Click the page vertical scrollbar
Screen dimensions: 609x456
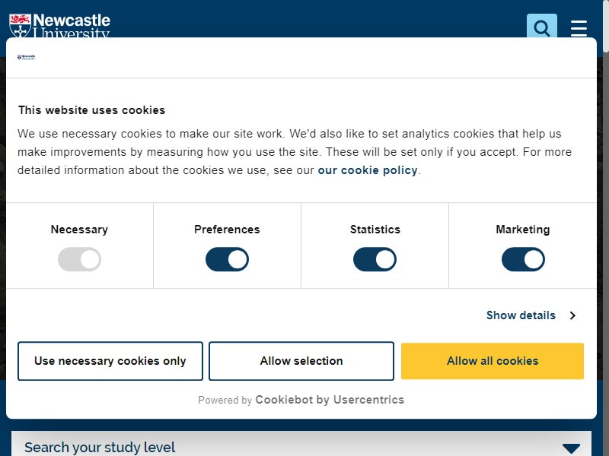606,228
